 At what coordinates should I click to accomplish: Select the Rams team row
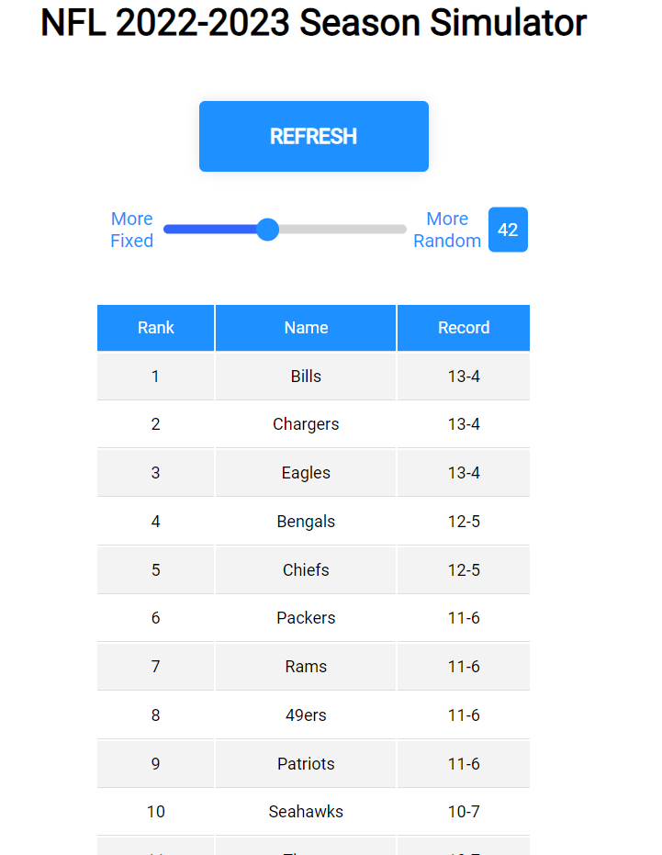tap(313, 667)
